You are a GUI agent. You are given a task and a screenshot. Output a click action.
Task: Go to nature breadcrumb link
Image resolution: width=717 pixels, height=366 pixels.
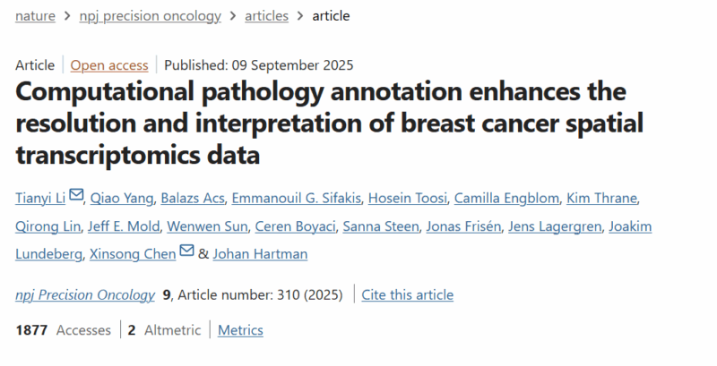35,16
